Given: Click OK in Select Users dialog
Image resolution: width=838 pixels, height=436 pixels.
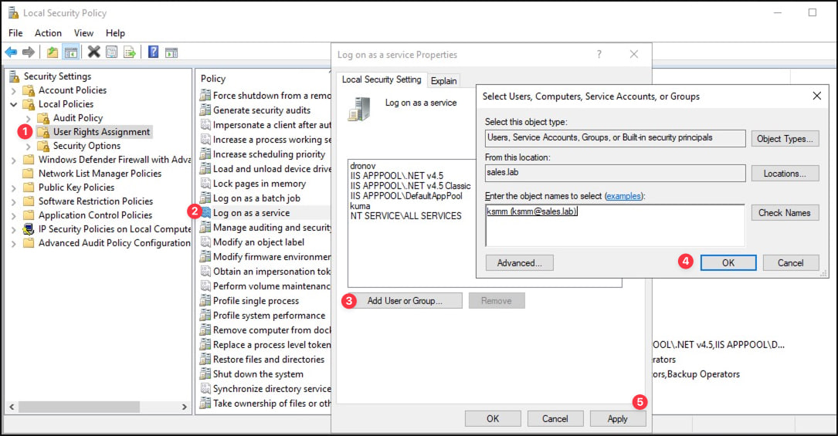Looking at the screenshot, I should pyautogui.click(x=728, y=262).
